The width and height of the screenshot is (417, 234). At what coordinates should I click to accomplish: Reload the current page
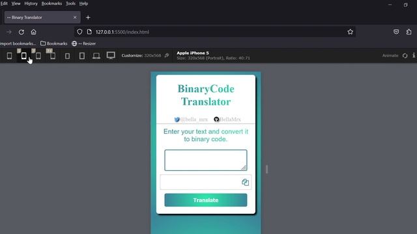pos(22,32)
